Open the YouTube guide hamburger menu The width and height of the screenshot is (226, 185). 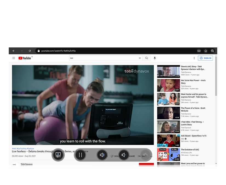(x=13, y=58)
